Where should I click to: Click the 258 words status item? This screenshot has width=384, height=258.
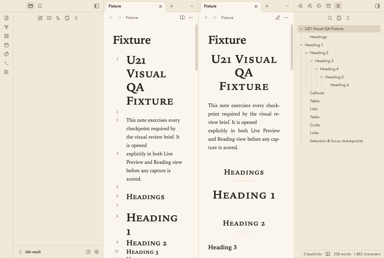click(x=342, y=254)
